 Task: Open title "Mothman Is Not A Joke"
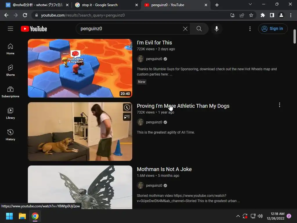tap(164, 169)
